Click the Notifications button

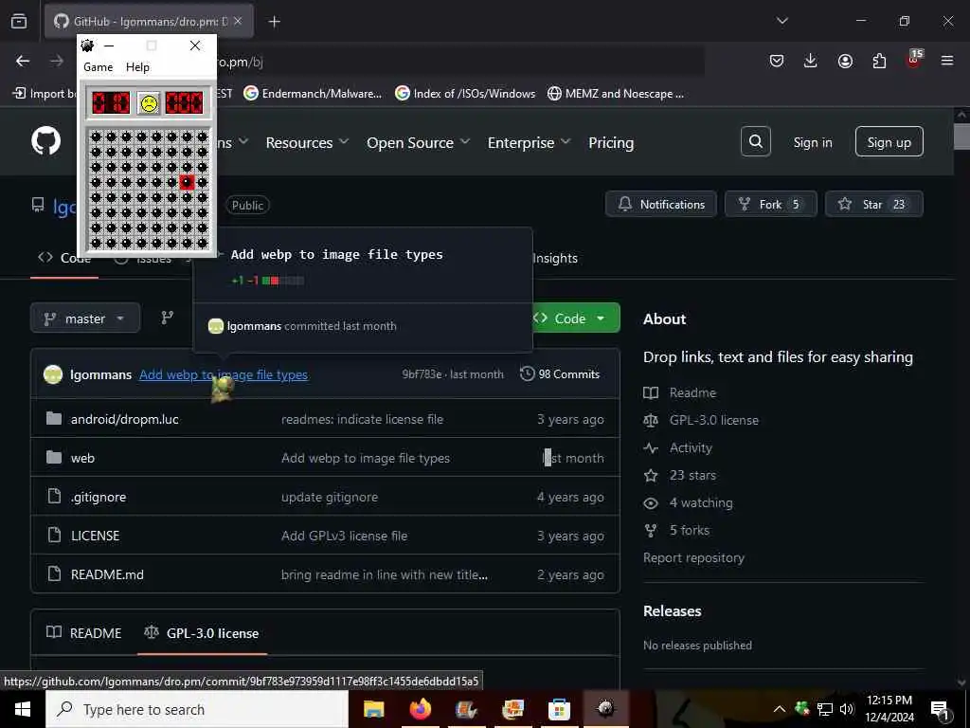coord(660,205)
